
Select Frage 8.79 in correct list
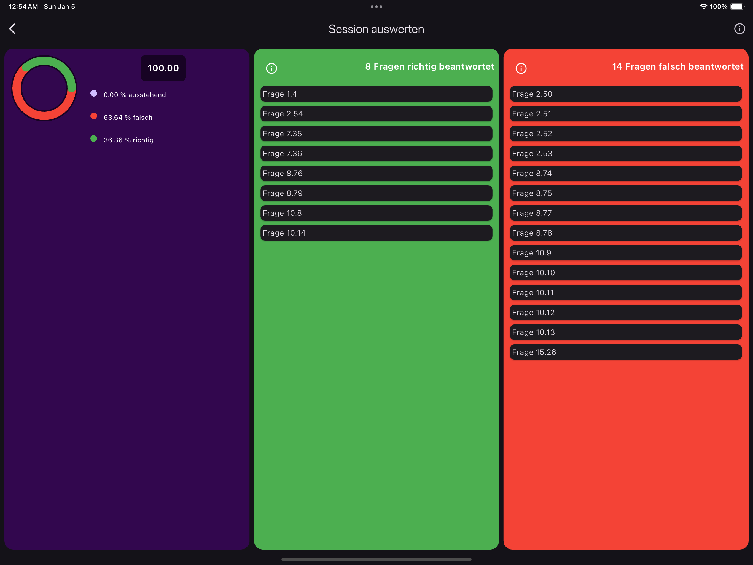(376, 193)
